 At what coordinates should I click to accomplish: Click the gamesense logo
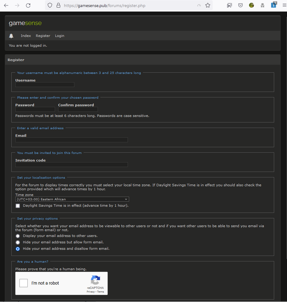click(25, 23)
